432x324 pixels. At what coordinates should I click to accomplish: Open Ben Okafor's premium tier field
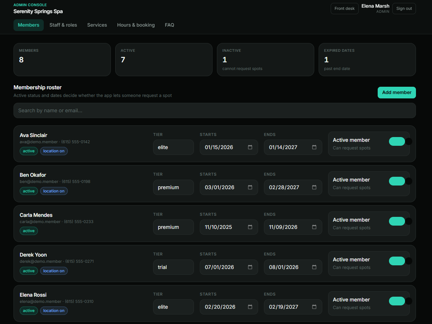click(x=174, y=187)
